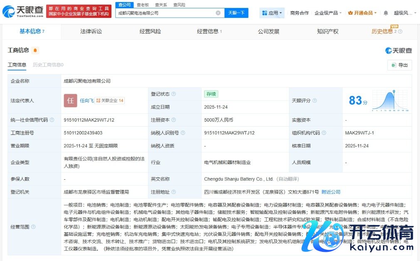
Task: Click the help icon next to 登记状态
Action: pos(173,94)
